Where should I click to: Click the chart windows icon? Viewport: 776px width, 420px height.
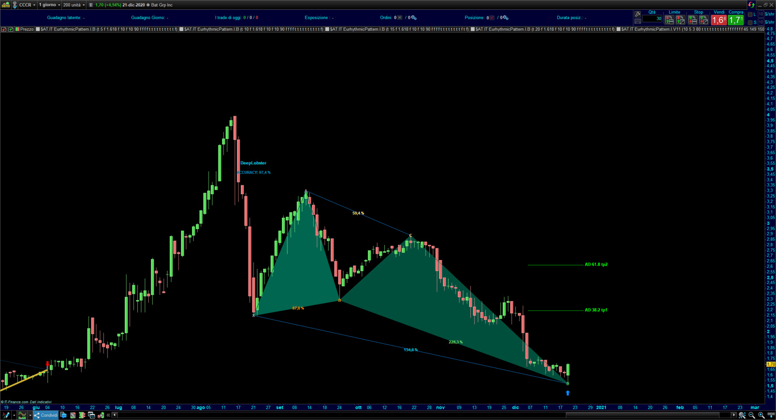[x=91, y=415]
